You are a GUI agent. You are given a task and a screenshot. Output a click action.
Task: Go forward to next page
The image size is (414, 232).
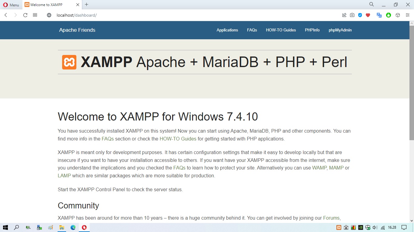pyautogui.click(x=15, y=15)
